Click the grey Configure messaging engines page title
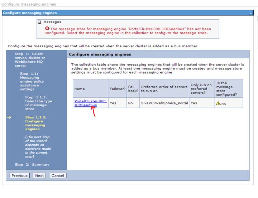This screenshot has width=258, height=198. pyautogui.click(x=29, y=4)
